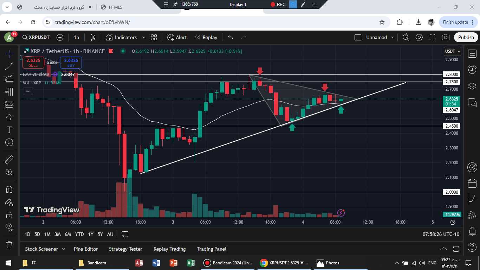Select the trend line drawing tool
The width and height of the screenshot is (480, 270).
pyautogui.click(x=9, y=66)
